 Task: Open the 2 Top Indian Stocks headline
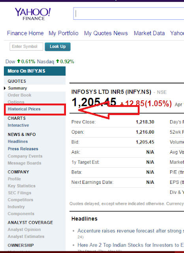pos(131,245)
